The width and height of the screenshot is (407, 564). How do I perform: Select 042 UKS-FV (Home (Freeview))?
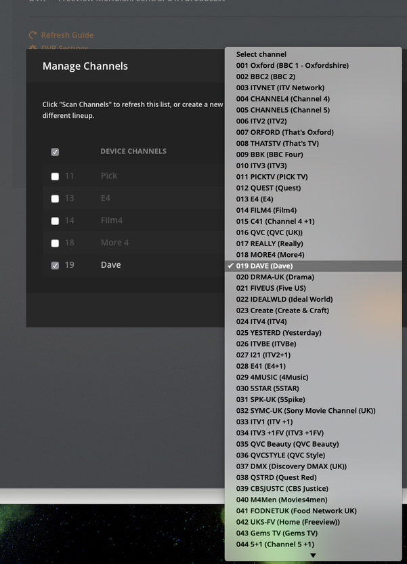pos(314,523)
